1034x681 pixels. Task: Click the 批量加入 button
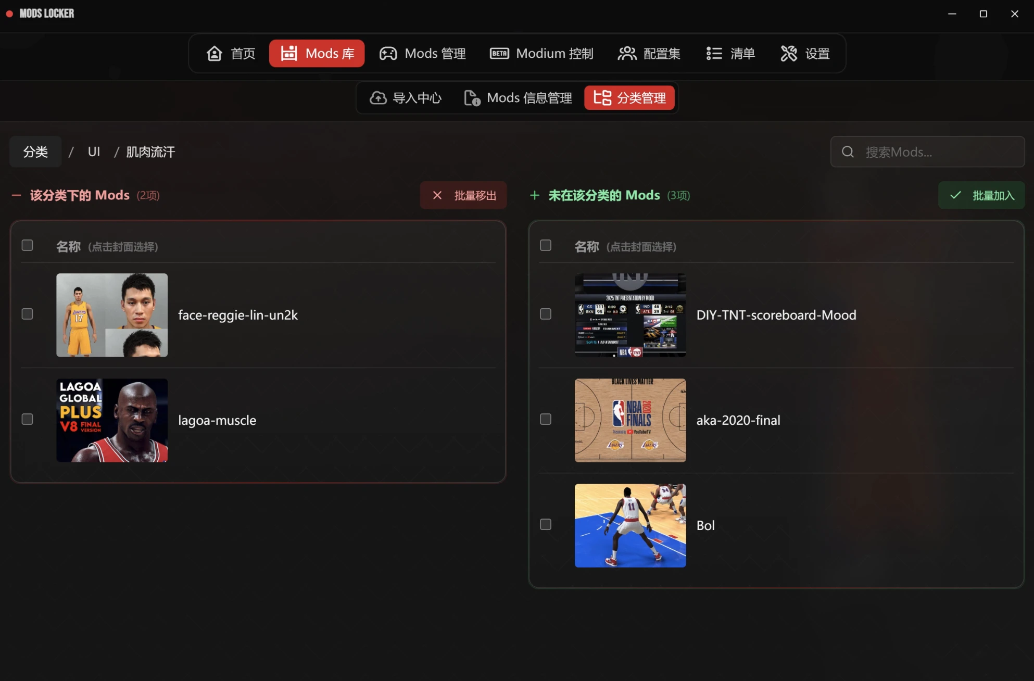pyautogui.click(x=981, y=195)
